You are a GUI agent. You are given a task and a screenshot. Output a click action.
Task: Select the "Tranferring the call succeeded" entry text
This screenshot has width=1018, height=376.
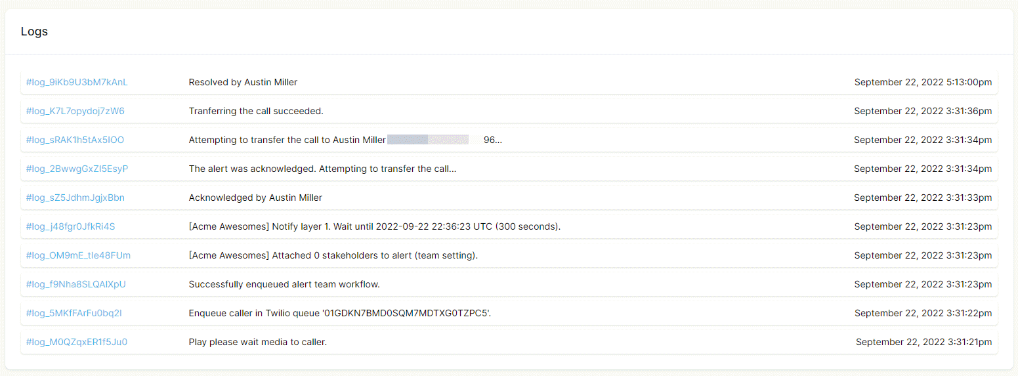(256, 111)
